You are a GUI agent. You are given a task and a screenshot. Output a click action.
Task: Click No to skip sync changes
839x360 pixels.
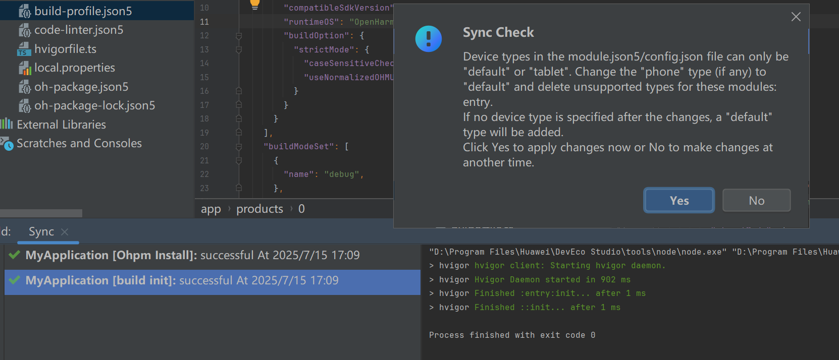pyautogui.click(x=757, y=201)
